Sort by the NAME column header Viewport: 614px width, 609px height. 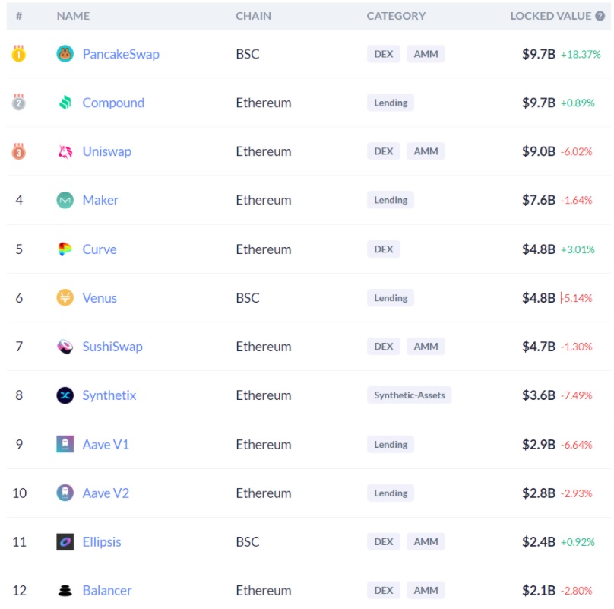point(73,16)
